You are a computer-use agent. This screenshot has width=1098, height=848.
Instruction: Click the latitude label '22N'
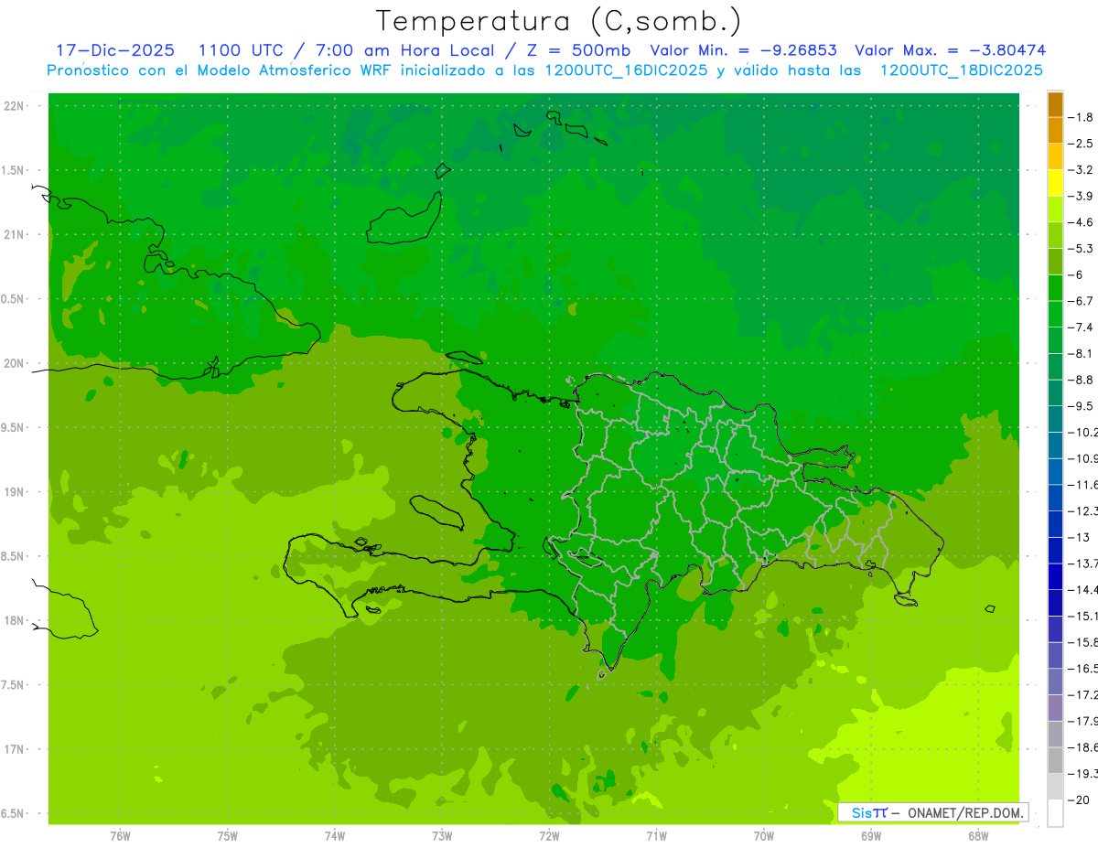(16, 106)
